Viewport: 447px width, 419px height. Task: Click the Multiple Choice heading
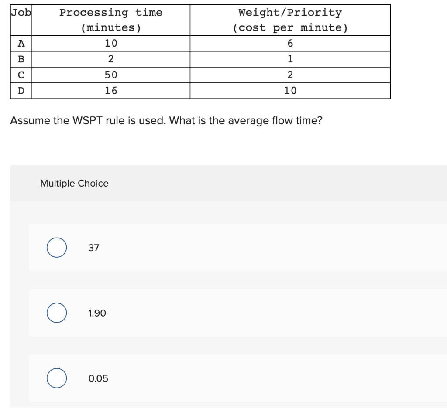[74, 184]
